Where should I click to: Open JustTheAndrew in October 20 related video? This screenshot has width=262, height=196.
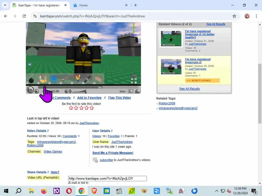click(197, 69)
